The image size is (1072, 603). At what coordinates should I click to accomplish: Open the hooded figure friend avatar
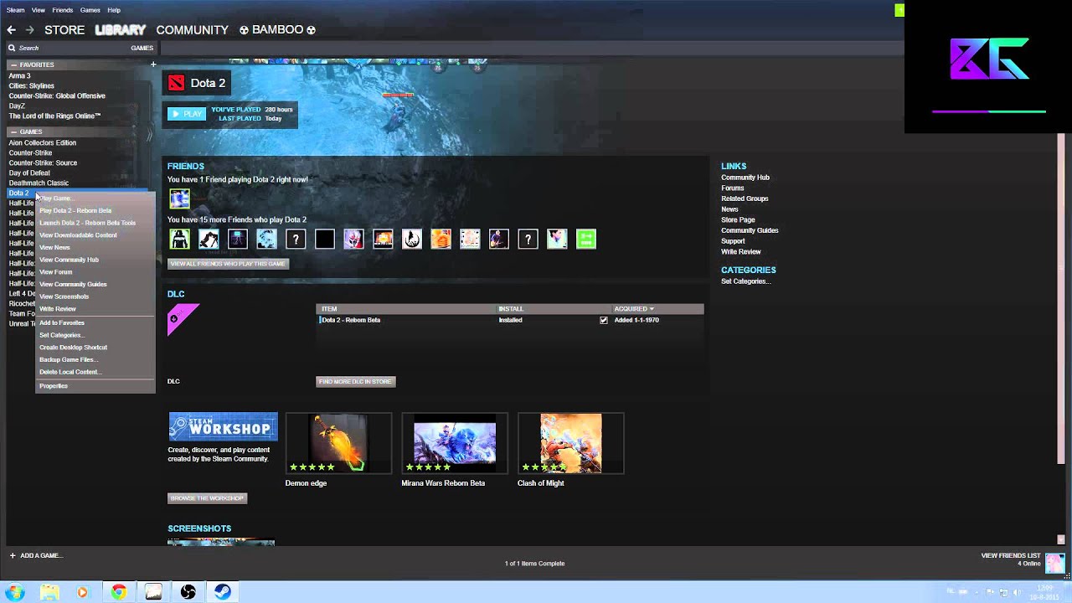click(179, 240)
